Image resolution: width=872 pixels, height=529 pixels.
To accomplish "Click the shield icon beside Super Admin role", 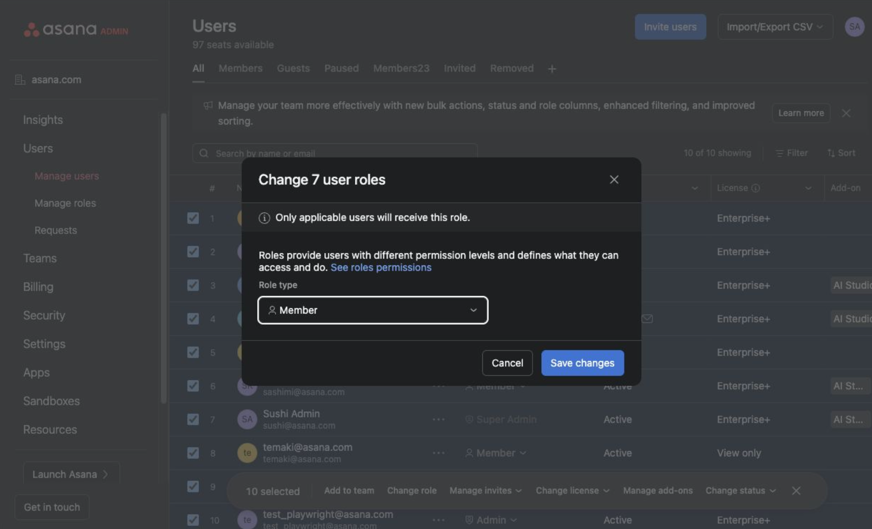I will coord(469,419).
